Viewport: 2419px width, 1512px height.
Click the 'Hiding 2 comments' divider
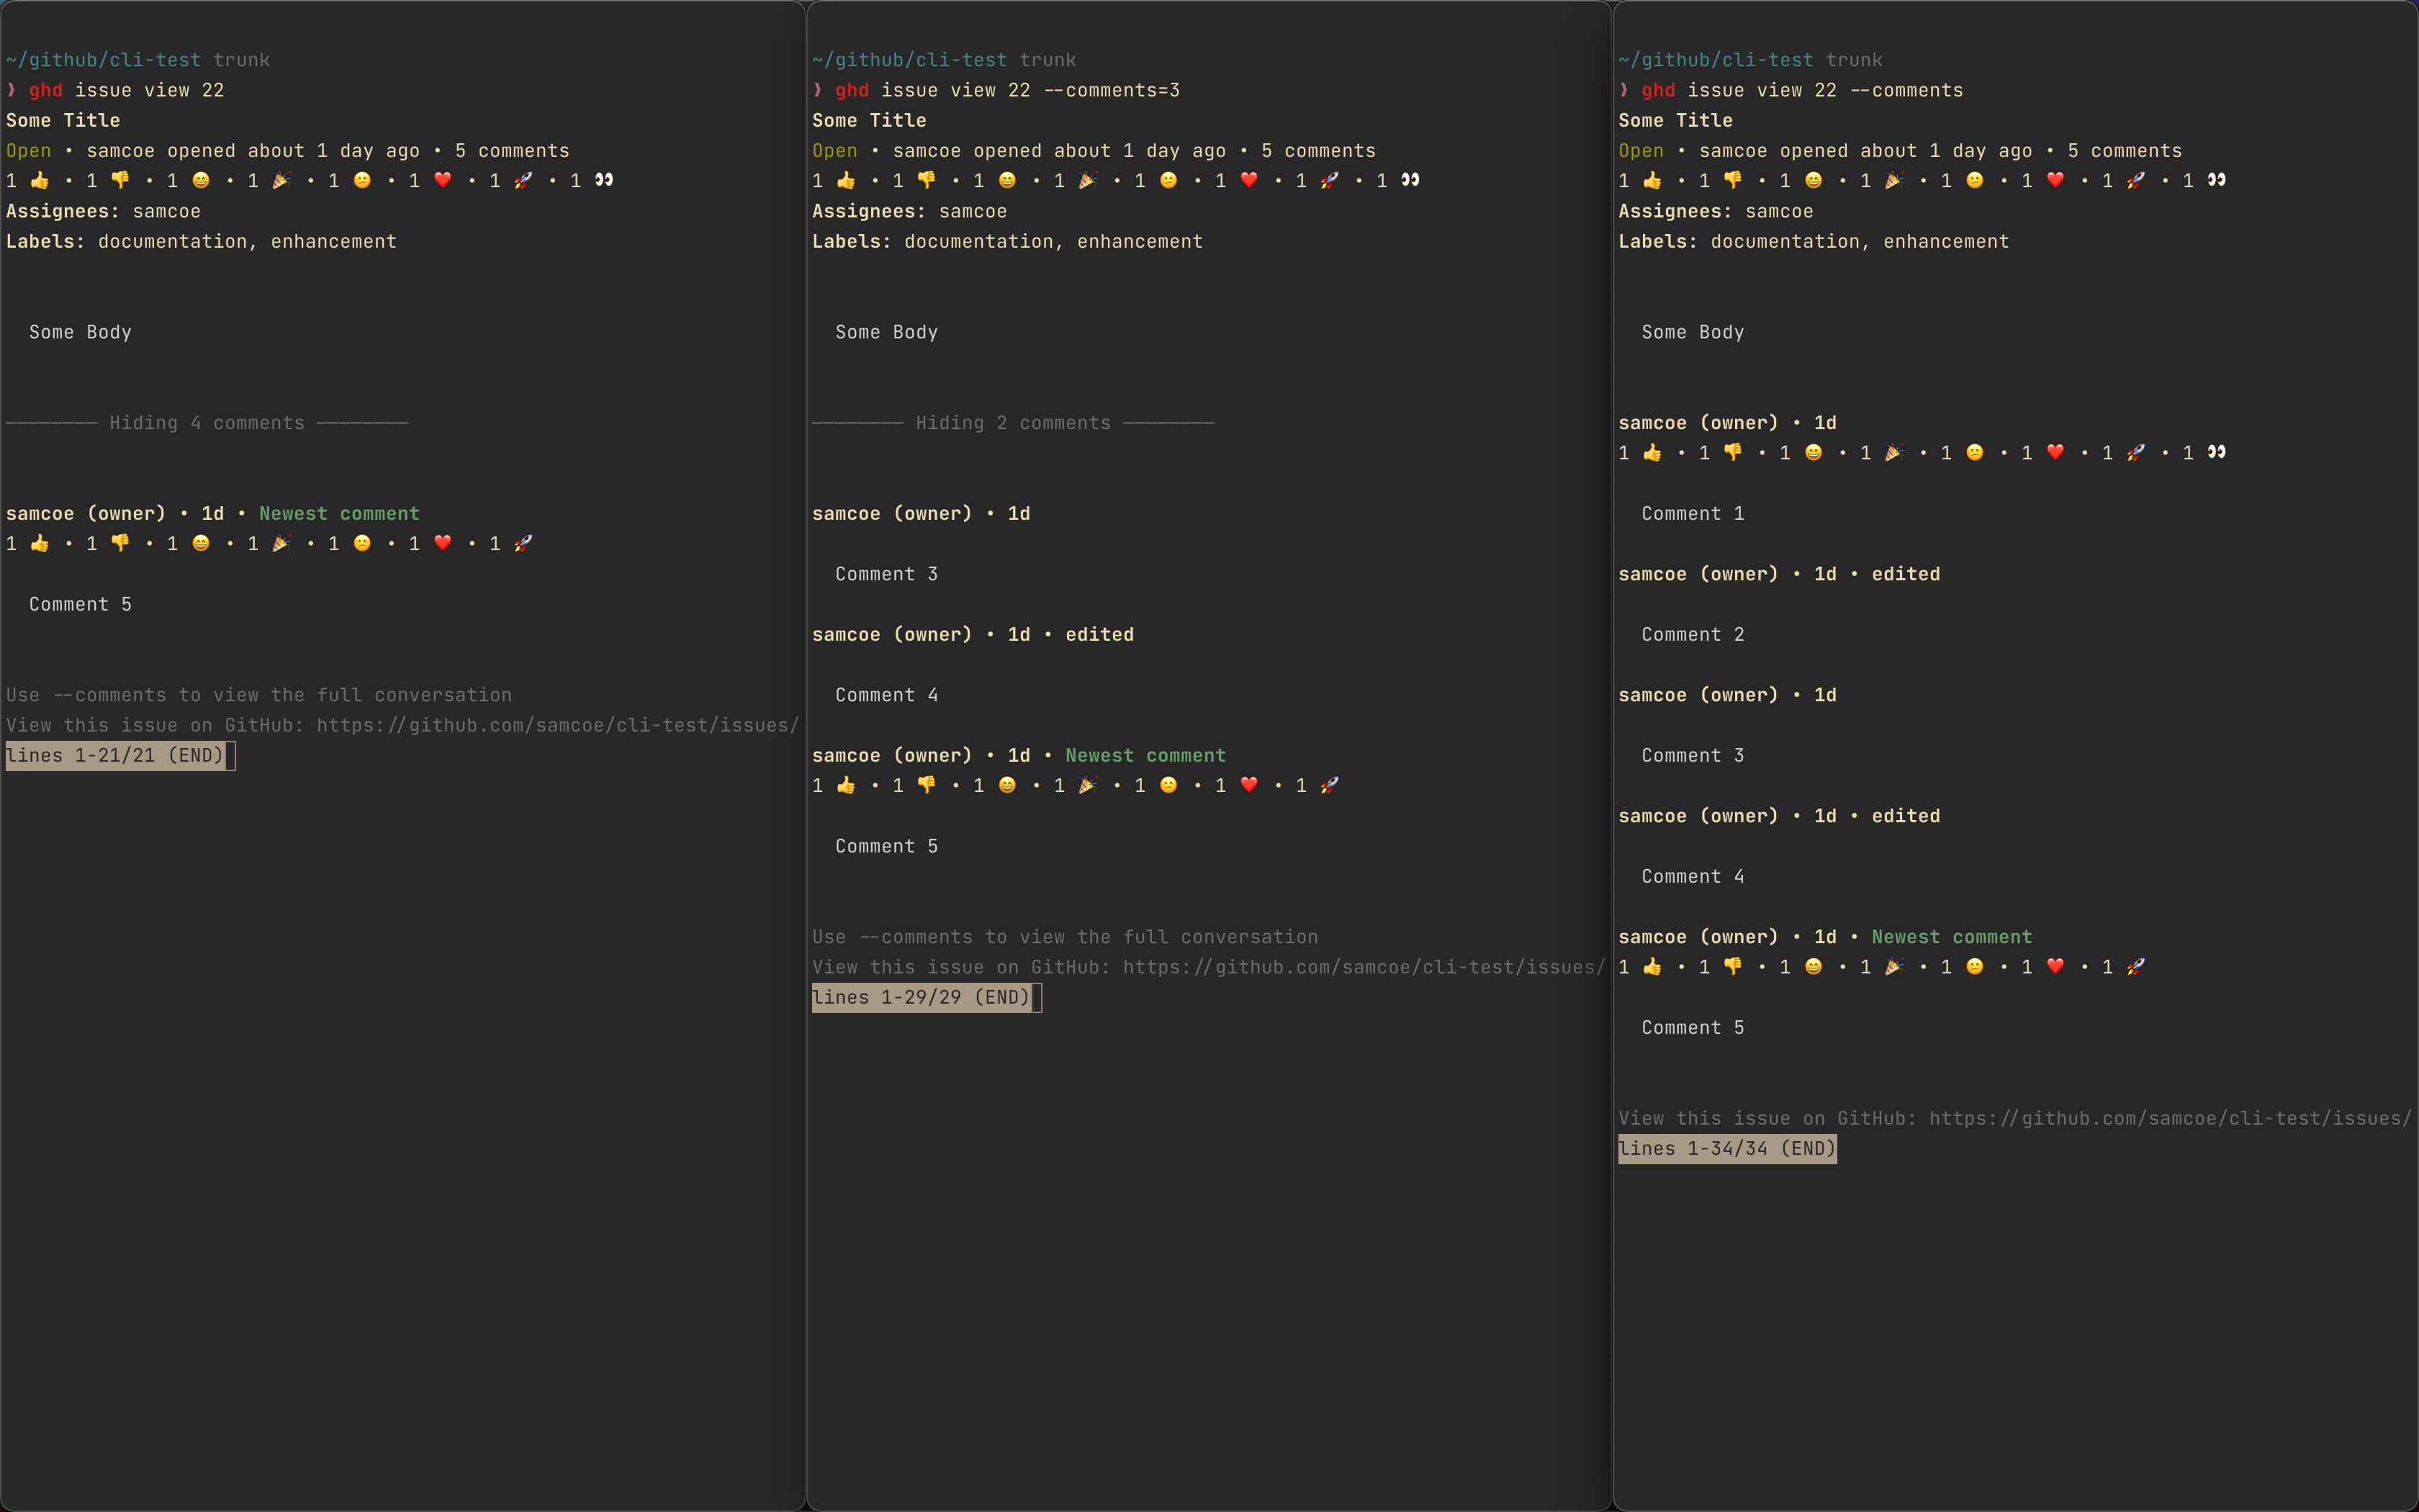pos(1012,423)
